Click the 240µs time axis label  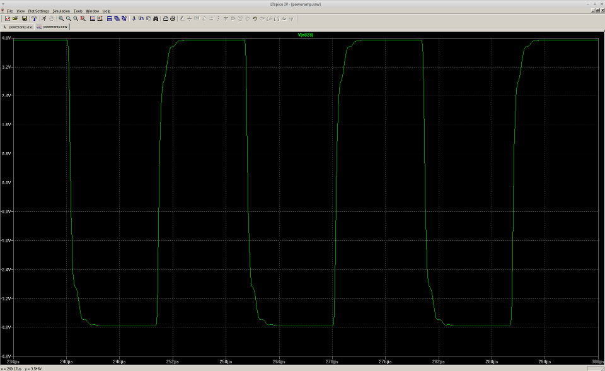click(x=66, y=362)
